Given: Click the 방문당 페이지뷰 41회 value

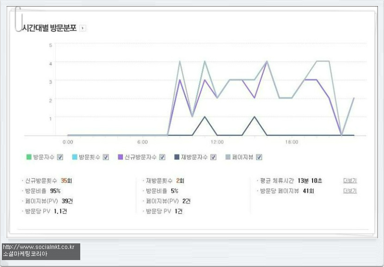Looking at the screenshot, I should click(x=308, y=191).
